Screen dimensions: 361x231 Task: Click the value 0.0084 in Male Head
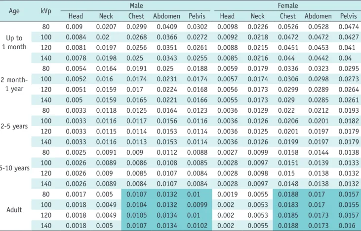[x=76, y=37]
